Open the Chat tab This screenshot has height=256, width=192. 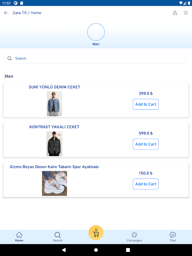173,237
